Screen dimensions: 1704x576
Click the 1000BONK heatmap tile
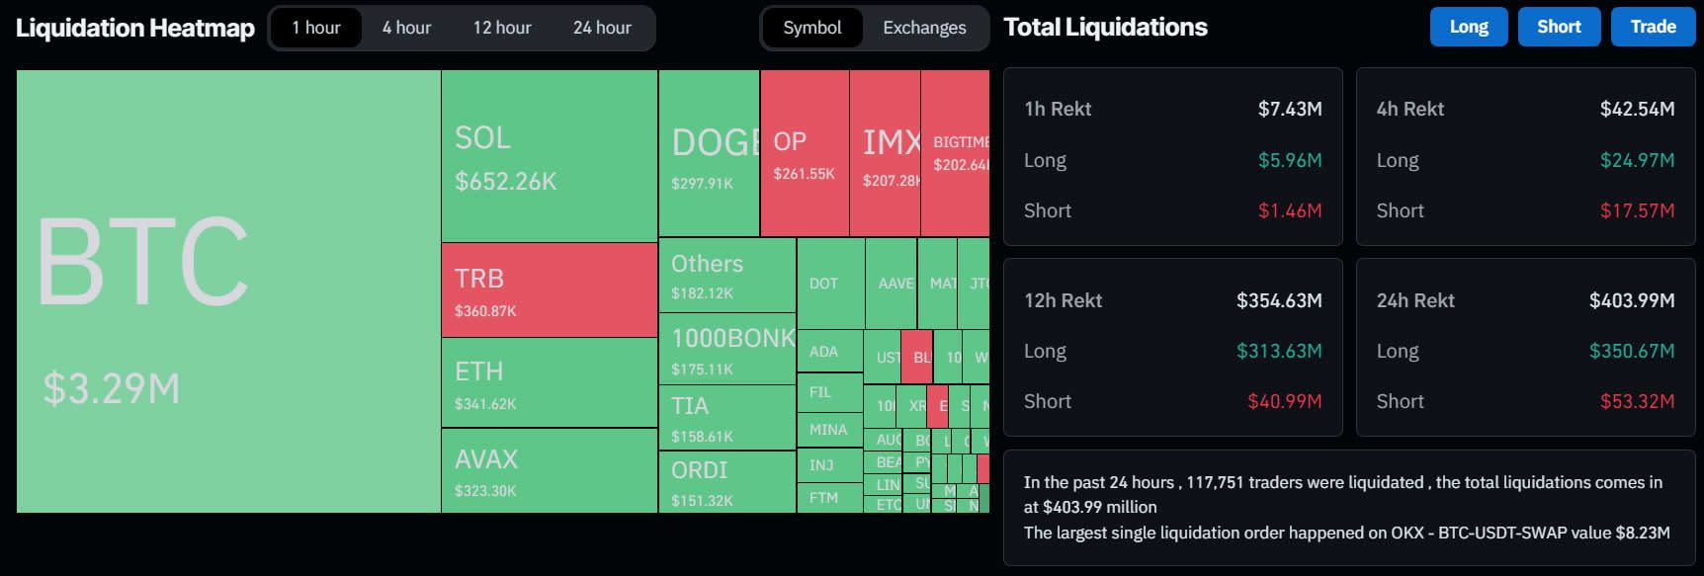tap(727, 350)
